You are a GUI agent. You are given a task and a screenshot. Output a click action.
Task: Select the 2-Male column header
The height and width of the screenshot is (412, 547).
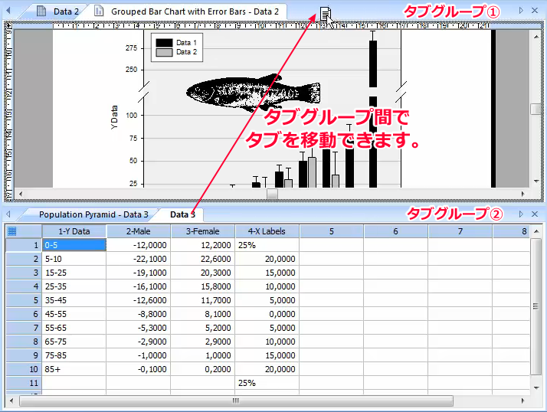138,231
